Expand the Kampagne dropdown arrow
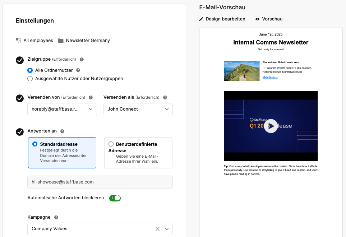Screen dimensions: 346x237 click(167, 229)
